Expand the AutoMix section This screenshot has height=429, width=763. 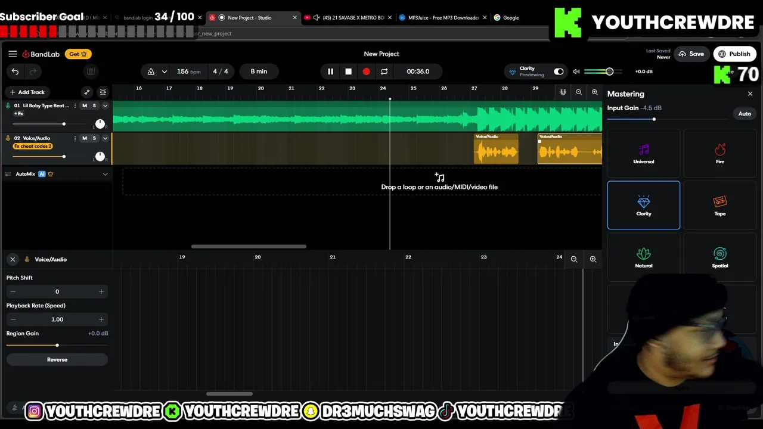pyautogui.click(x=105, y=174)
